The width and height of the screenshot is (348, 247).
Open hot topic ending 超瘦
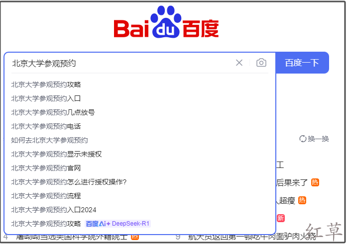coord(286,201)
